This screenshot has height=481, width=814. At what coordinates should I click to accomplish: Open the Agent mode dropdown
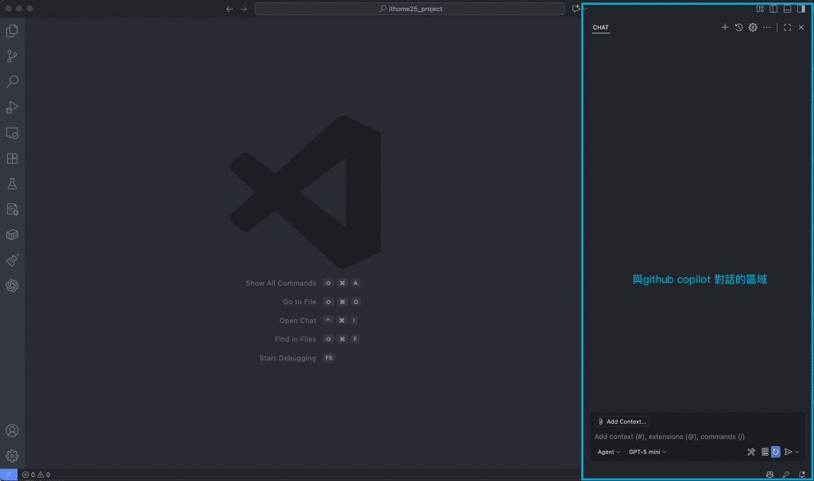tap(609, 452)
